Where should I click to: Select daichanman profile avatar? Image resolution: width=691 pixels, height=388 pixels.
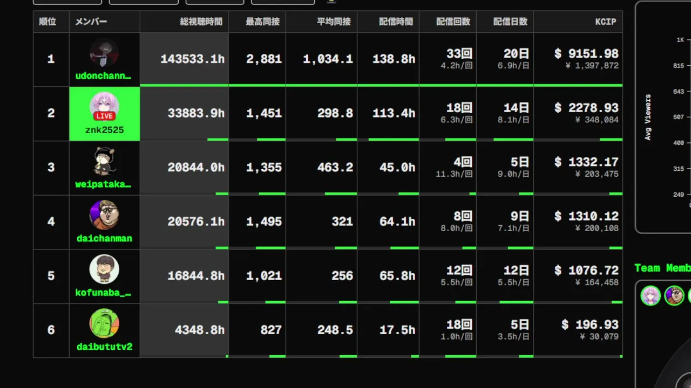pos(104,215)
